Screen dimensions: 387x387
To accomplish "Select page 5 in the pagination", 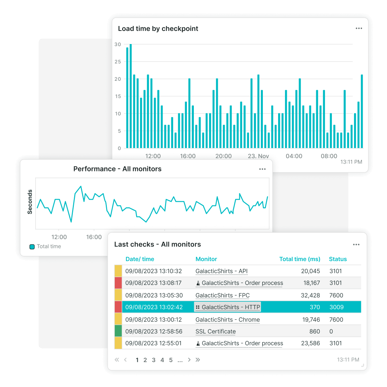I will coord(171,360).
